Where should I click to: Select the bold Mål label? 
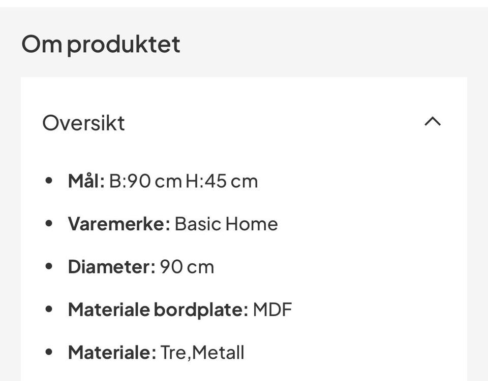(x=86, y=181)
